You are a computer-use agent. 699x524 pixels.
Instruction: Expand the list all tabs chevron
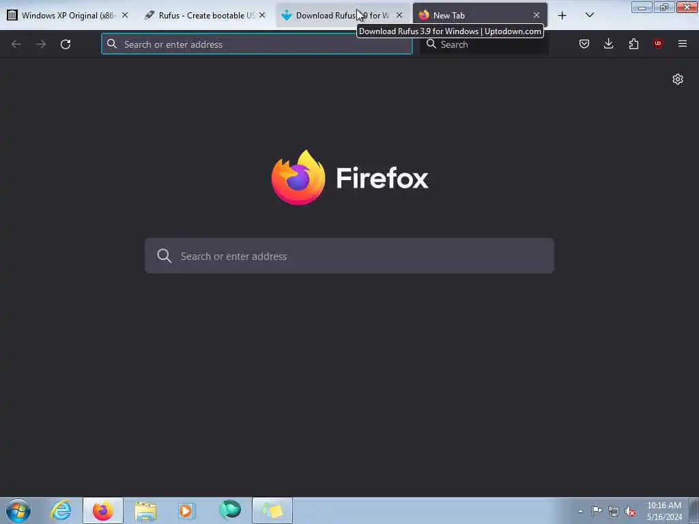(589, 15)
